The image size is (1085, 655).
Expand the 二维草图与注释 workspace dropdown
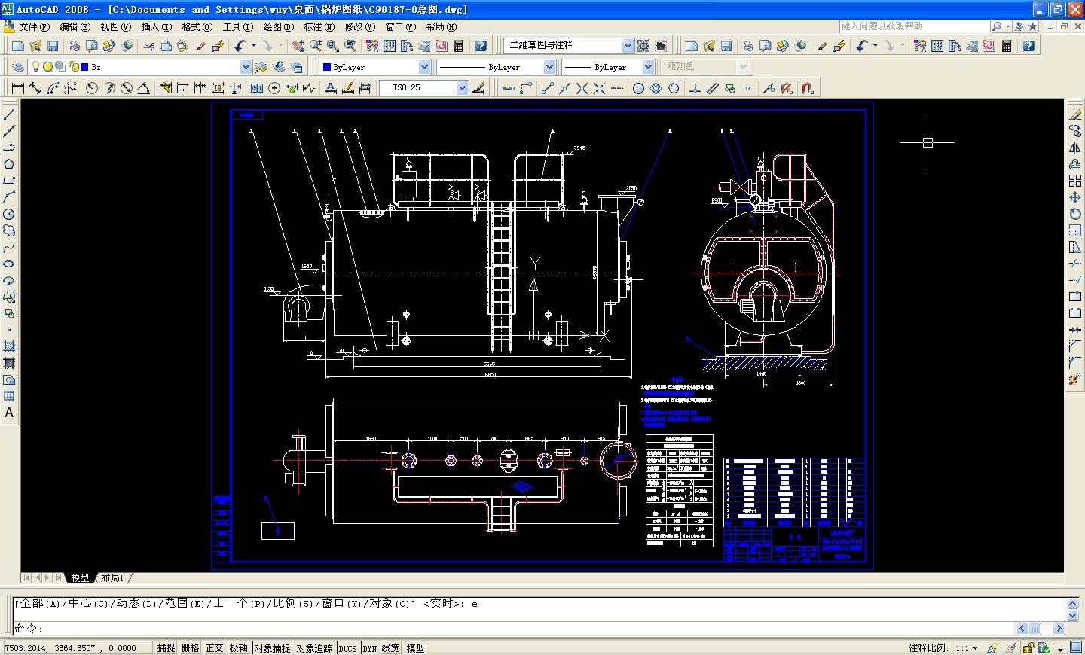(628, 46)
